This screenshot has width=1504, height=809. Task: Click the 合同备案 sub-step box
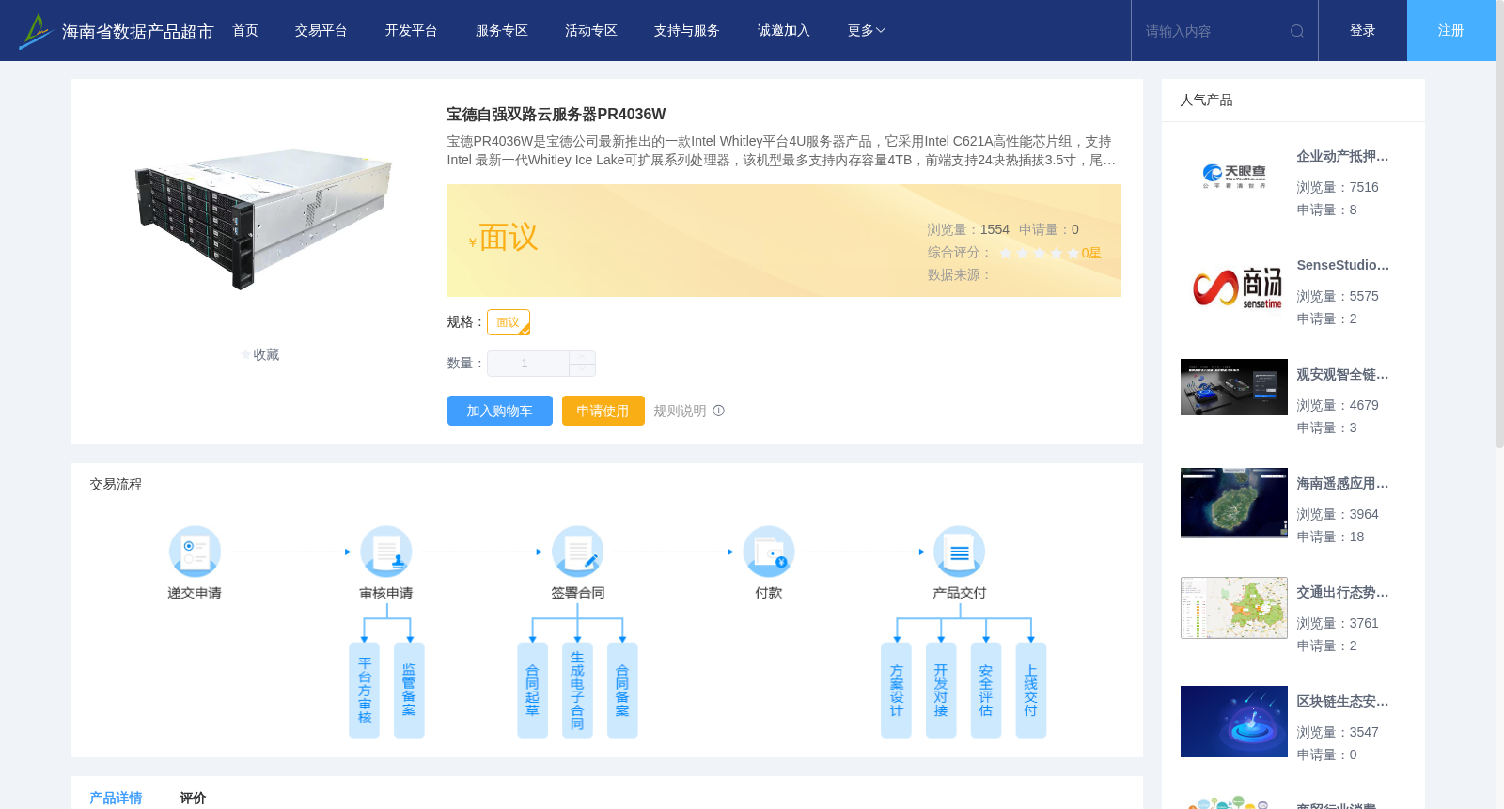pos(622,691)
